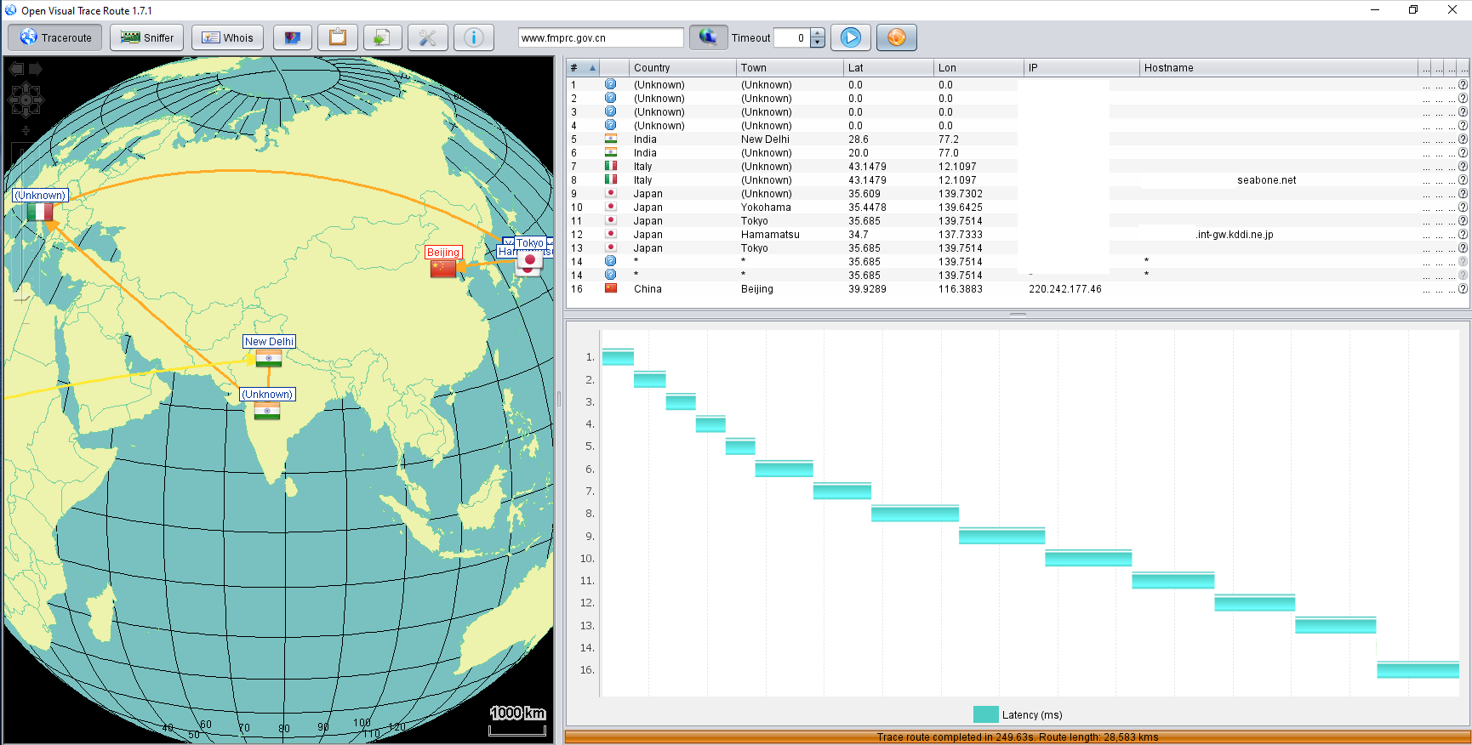Click the 2D/3D map view toolbar icon
This screenshot has width=1472, height=745.
click(292, 37)
